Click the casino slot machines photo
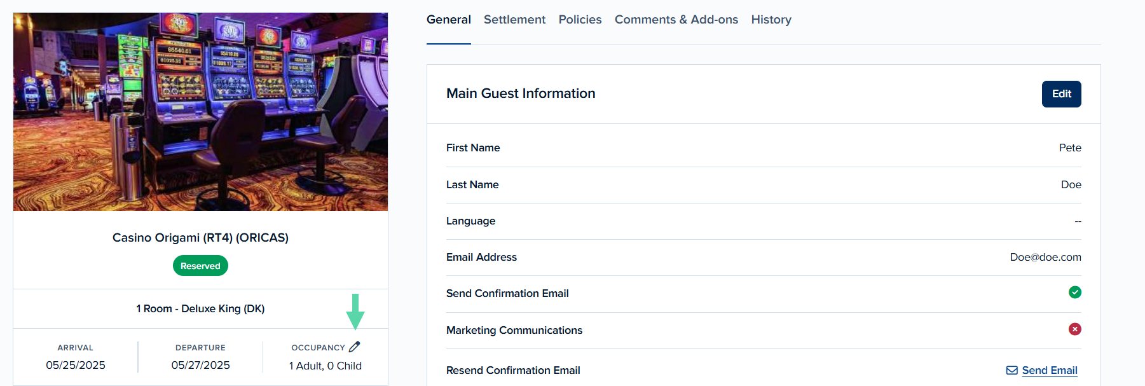The height and width of the screenshot is (386, 1145). (200, 112)
